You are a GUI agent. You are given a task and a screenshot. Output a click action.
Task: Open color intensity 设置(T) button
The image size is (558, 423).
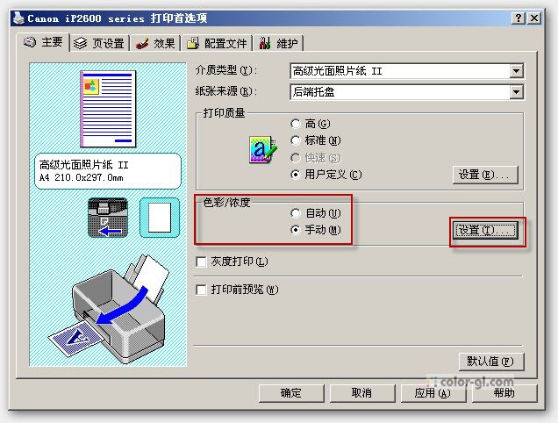click(x=485, y=231)
